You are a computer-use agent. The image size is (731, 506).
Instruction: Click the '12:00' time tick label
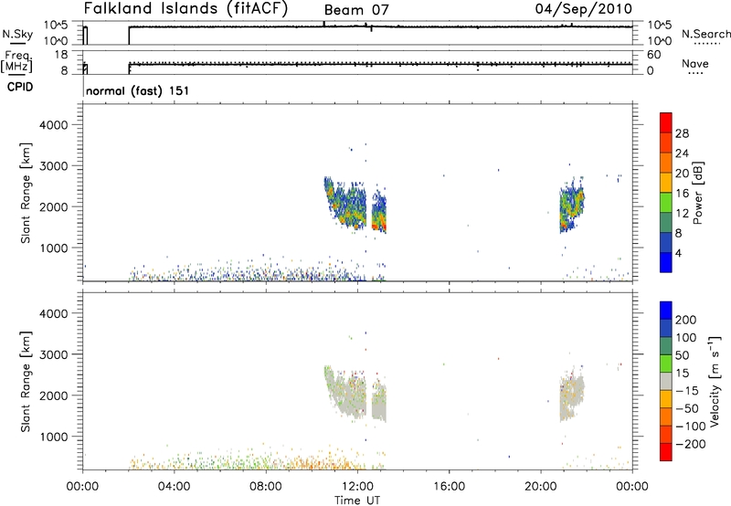tap(357, 487)
